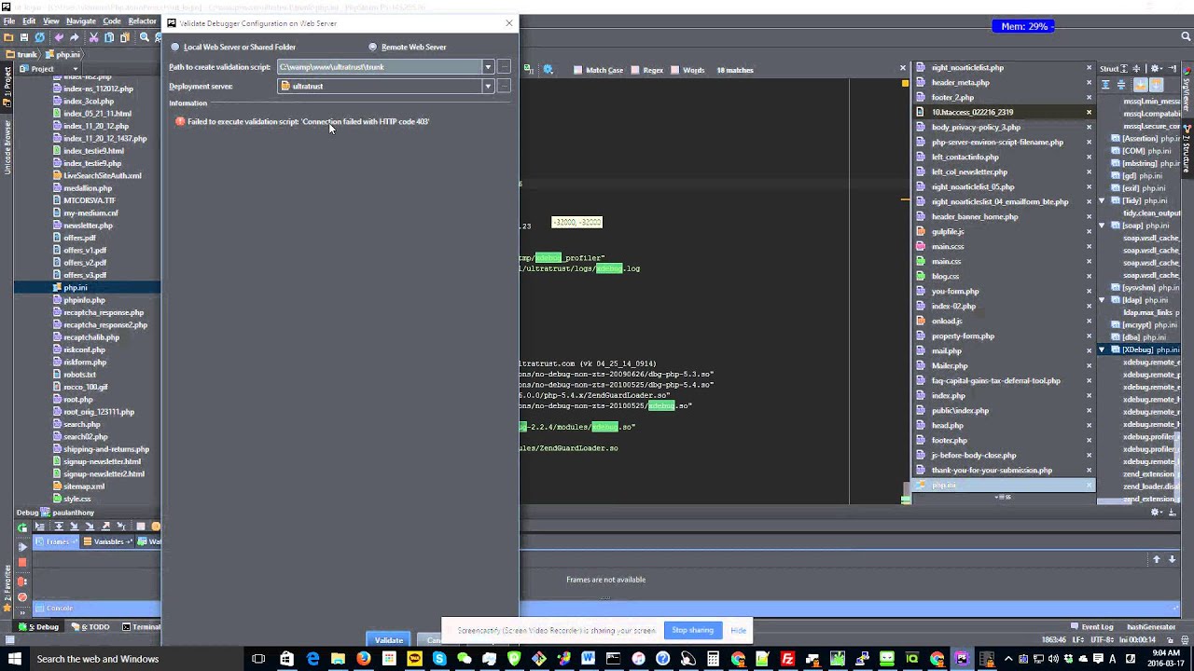Click the Resume Program debugger icon
Screen dimensions: 1194x671
coord(22,547)
